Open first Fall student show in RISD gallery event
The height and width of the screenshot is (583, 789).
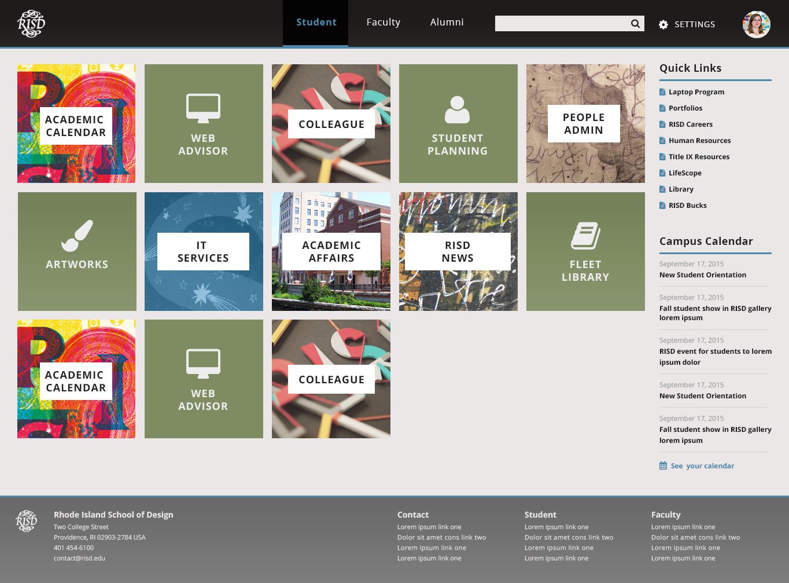coord(715,313)
